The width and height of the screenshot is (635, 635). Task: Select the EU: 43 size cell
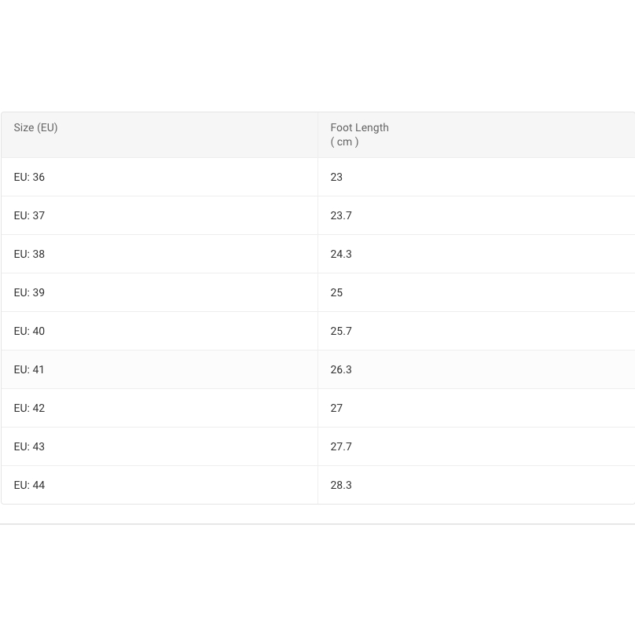30,446
